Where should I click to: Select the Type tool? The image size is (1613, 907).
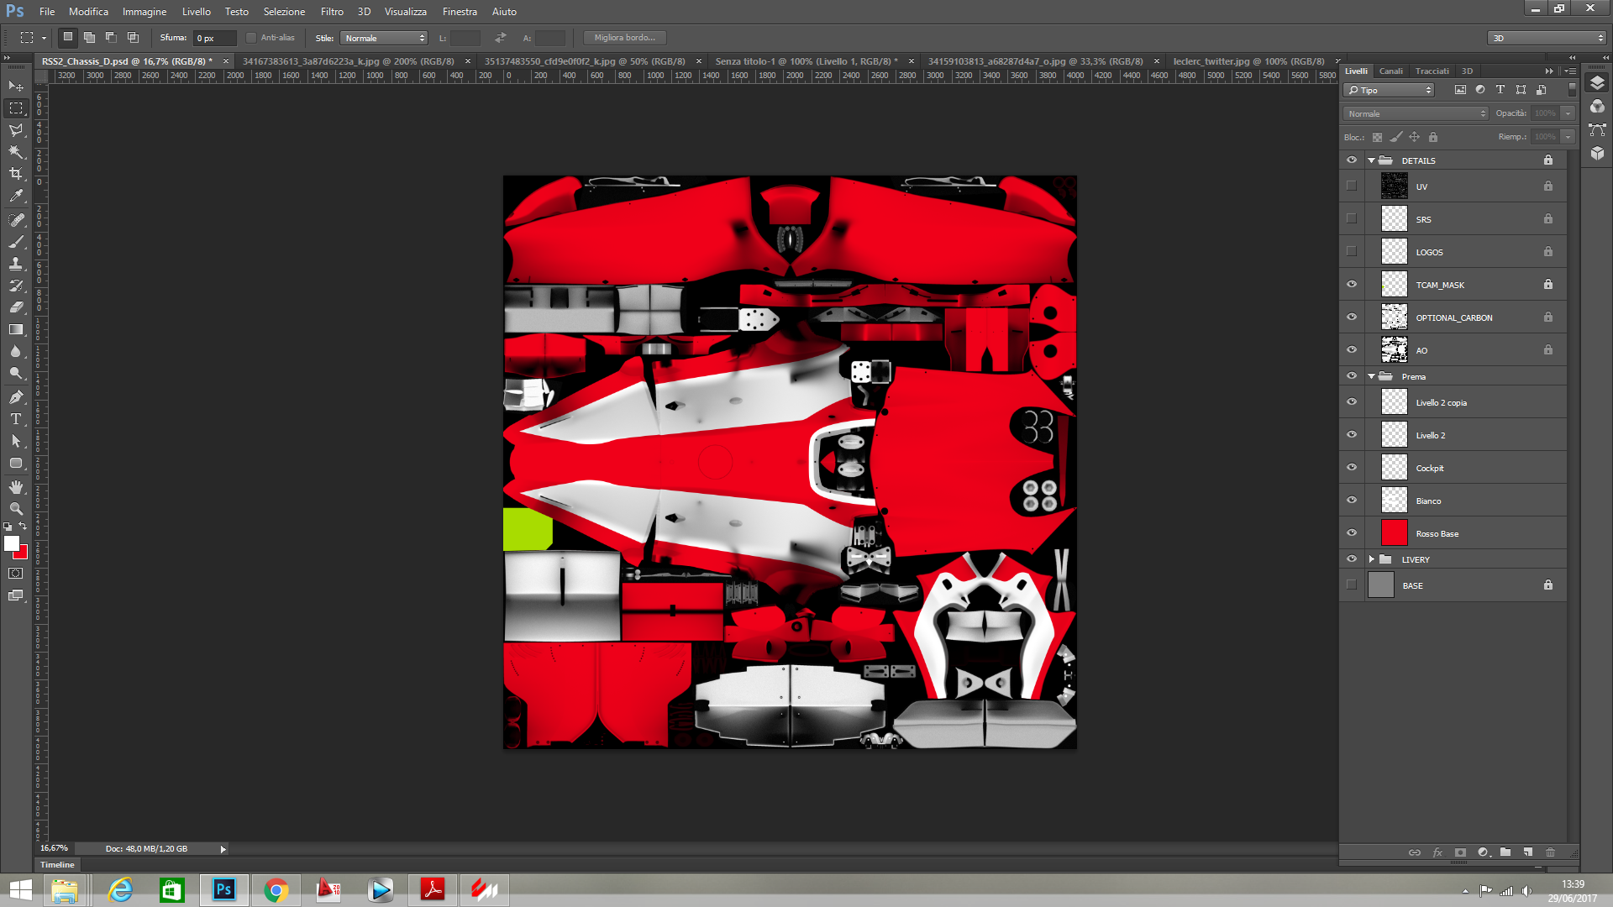[16, 419]
